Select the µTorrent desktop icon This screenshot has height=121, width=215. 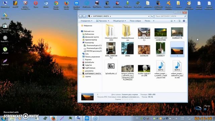(5, 50)
